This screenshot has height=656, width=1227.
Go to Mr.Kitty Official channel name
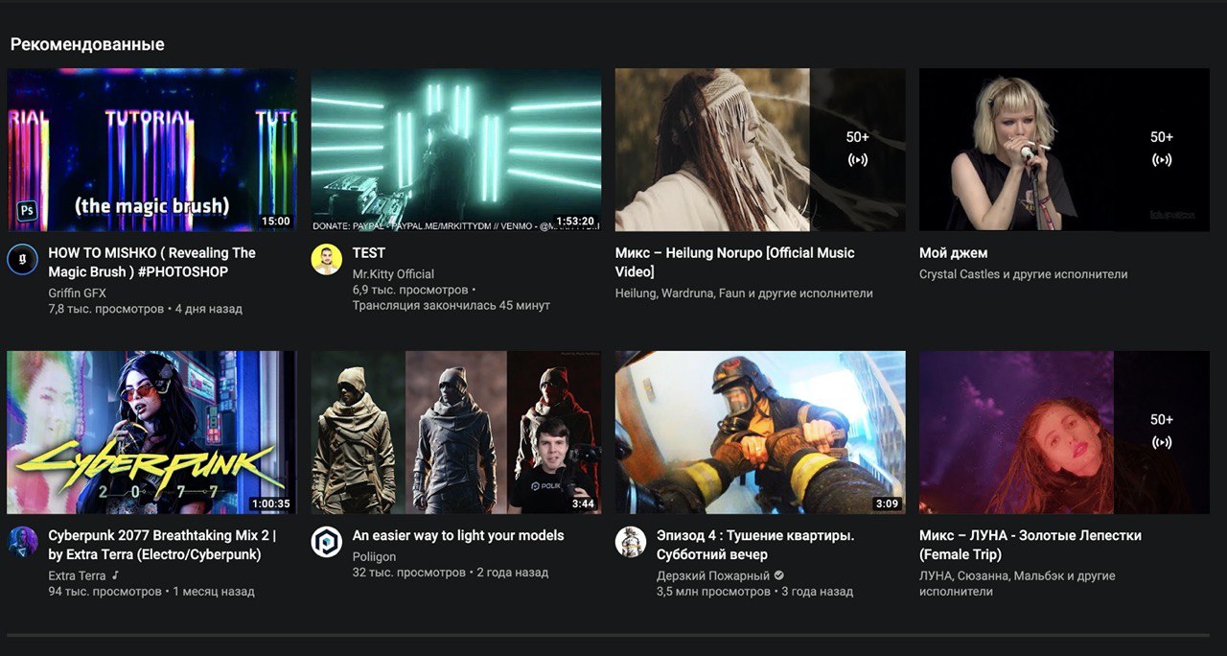[x=393, y=274]
